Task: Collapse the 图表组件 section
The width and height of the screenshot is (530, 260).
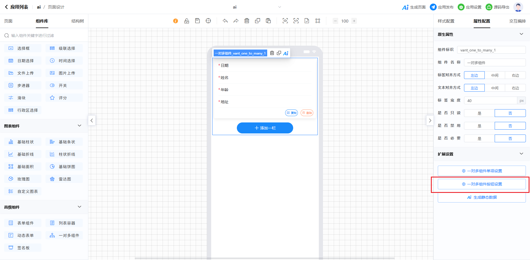Action: pyautogui.click(x=79, y=126)
